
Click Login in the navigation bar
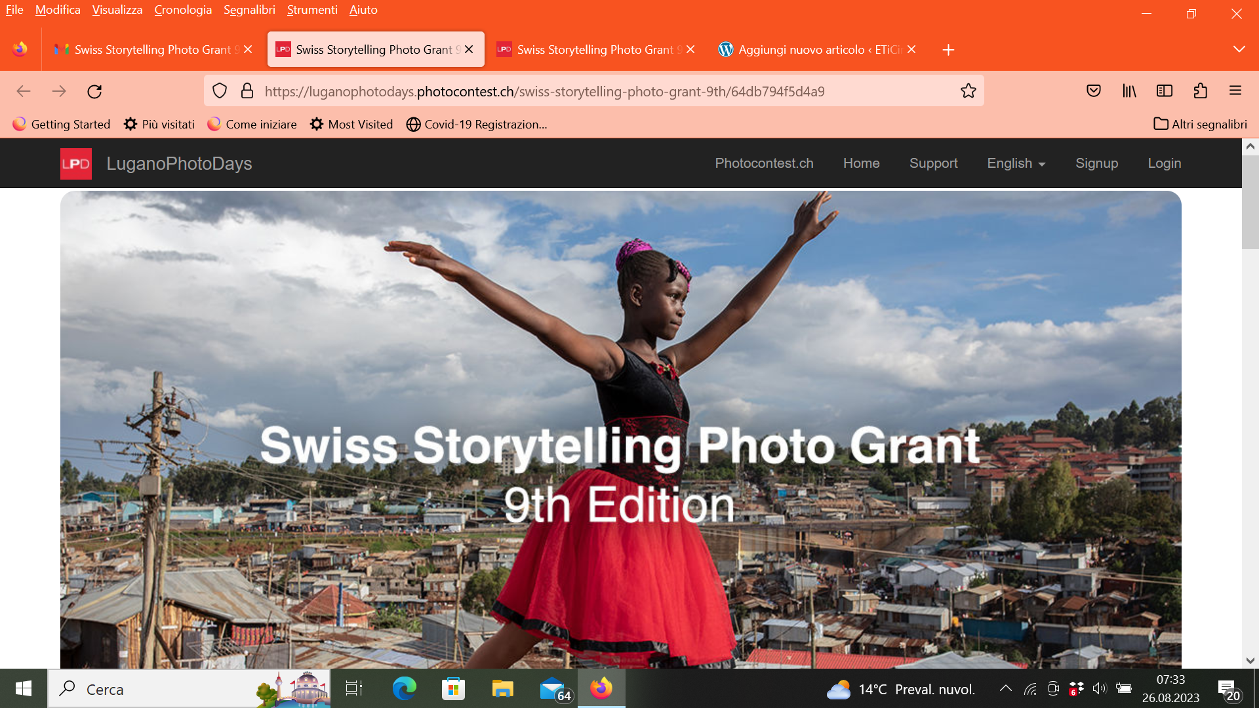[1164, 163]
